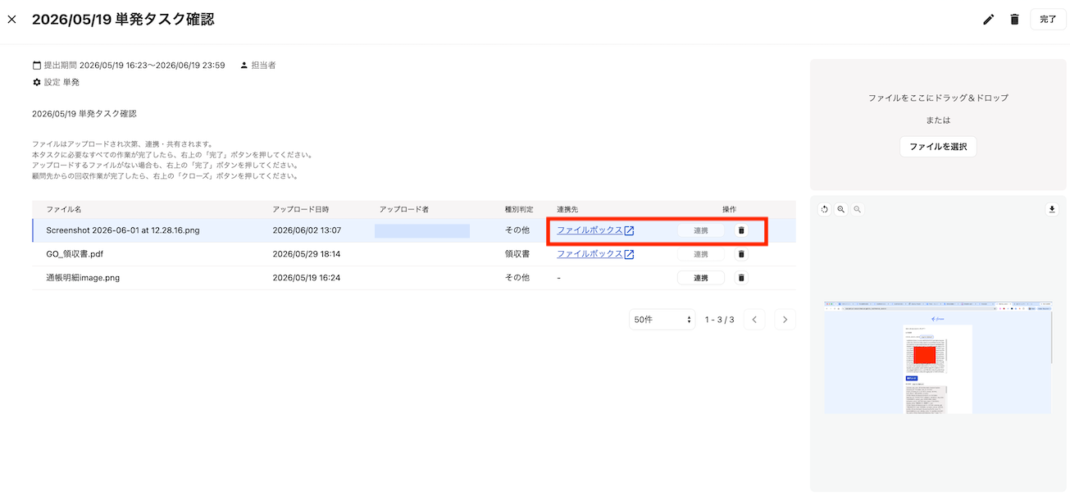This screenshot has width=1070, height=496.
Task: Select the GO_領収書.pdf file row
Action: [414, 254]
